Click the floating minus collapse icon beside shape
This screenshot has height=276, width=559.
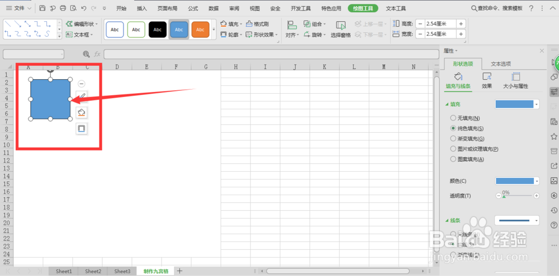click(x=82, y=84)
